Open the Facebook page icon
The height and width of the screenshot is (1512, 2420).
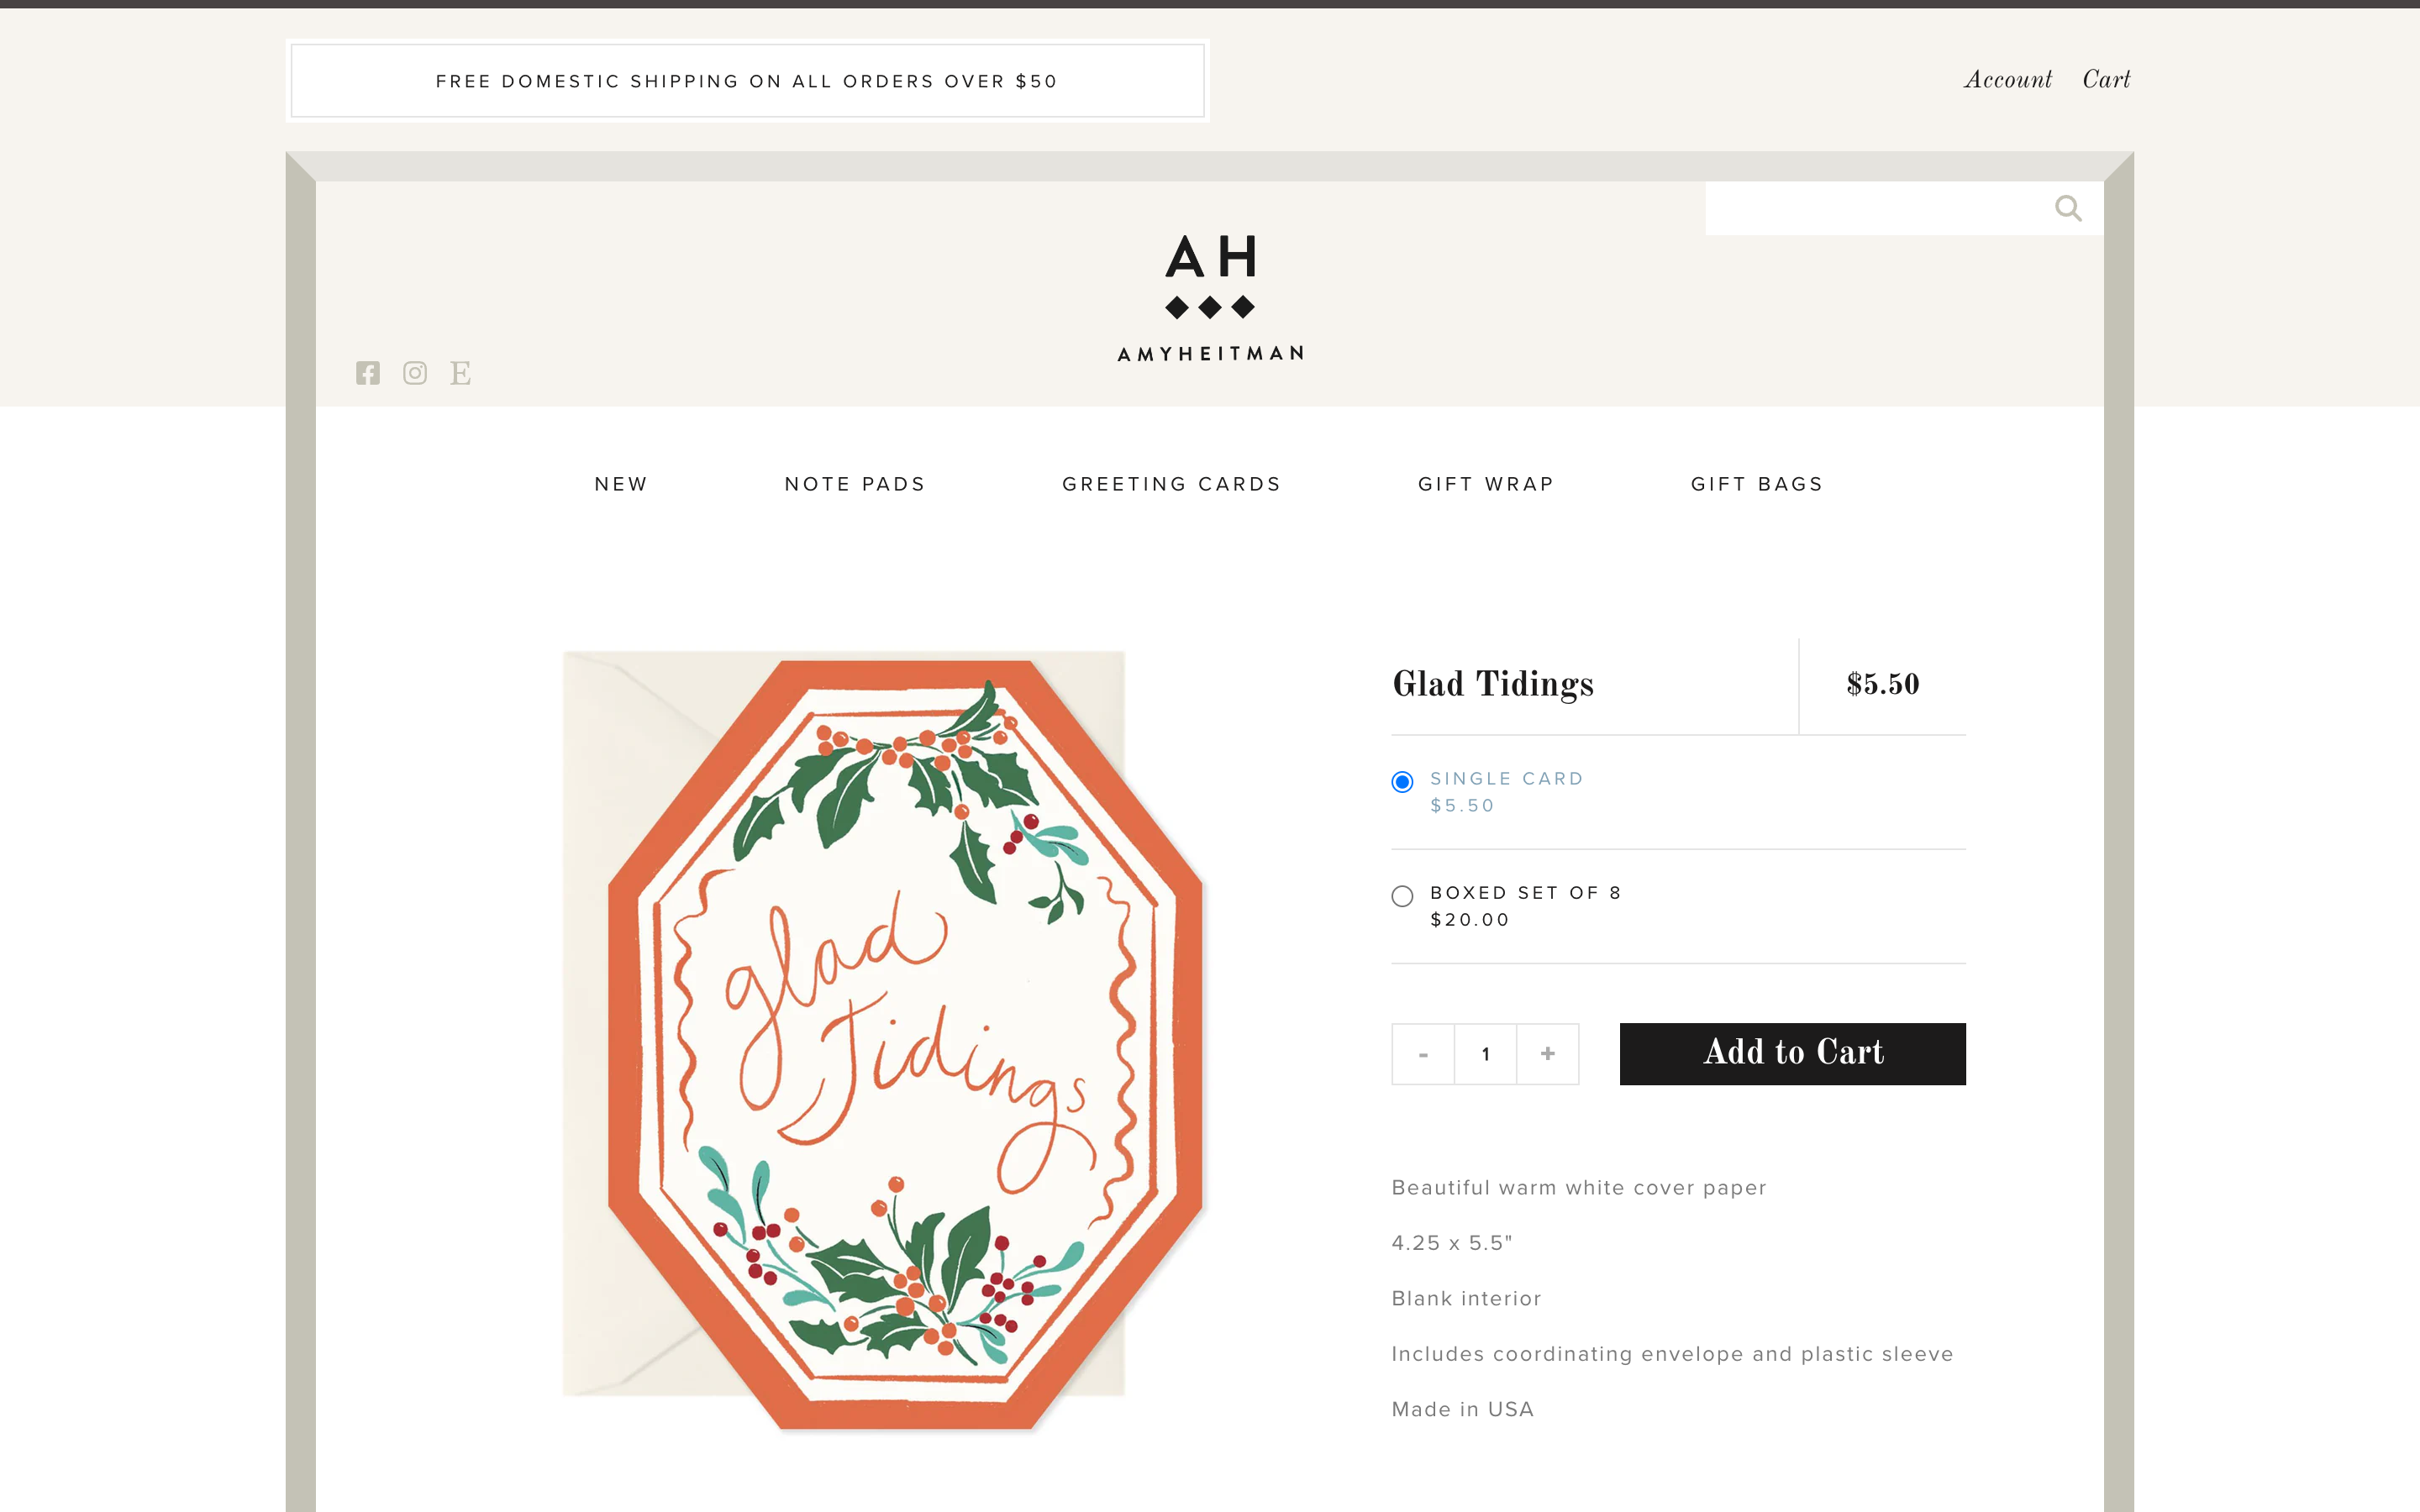368,373
